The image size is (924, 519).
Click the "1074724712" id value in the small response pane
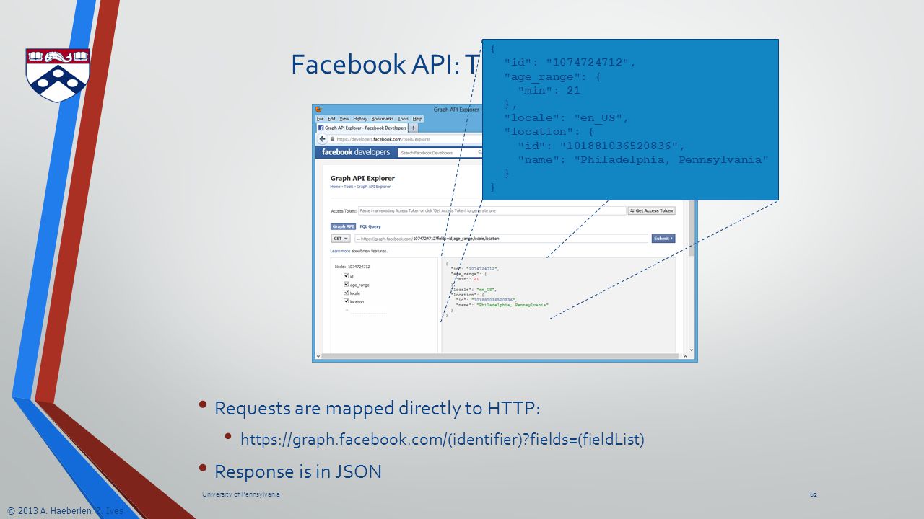coord(481,269)
